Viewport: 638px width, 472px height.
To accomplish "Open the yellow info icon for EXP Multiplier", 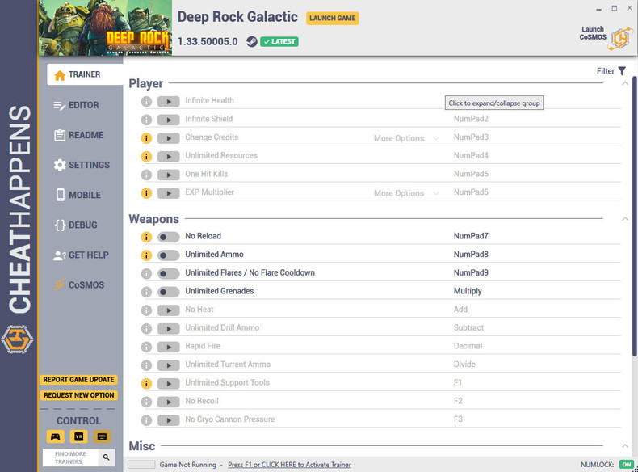I will [146, 193].
